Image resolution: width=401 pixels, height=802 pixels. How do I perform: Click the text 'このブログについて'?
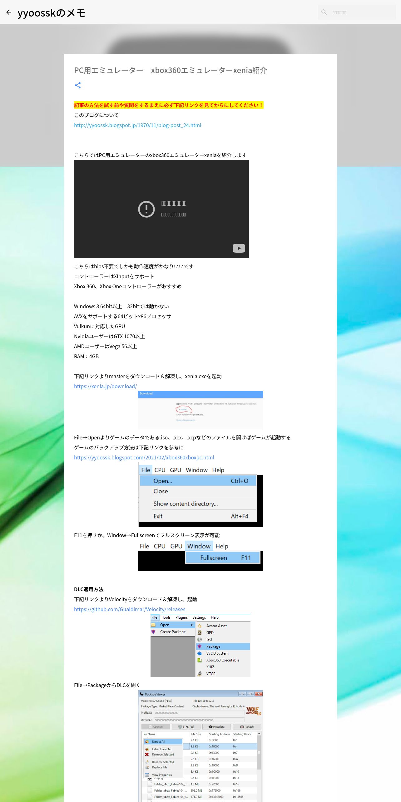96,115
